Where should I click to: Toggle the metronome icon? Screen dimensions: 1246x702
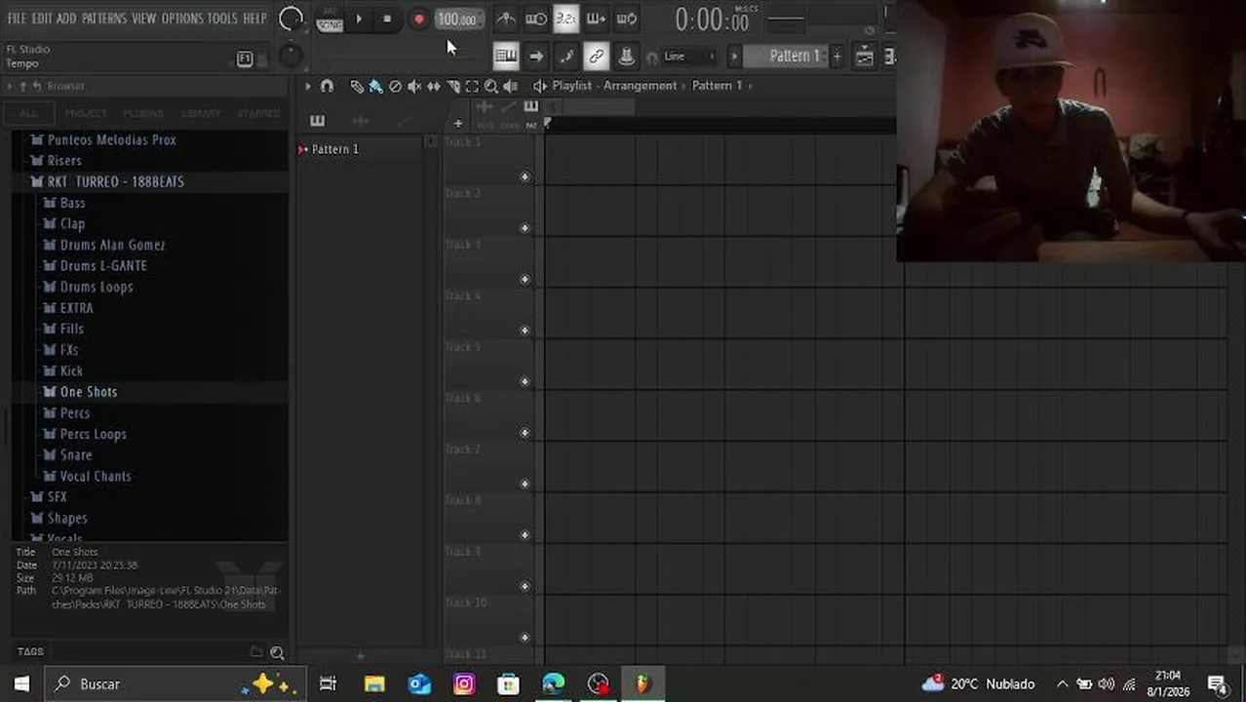(x=506, y=19)
